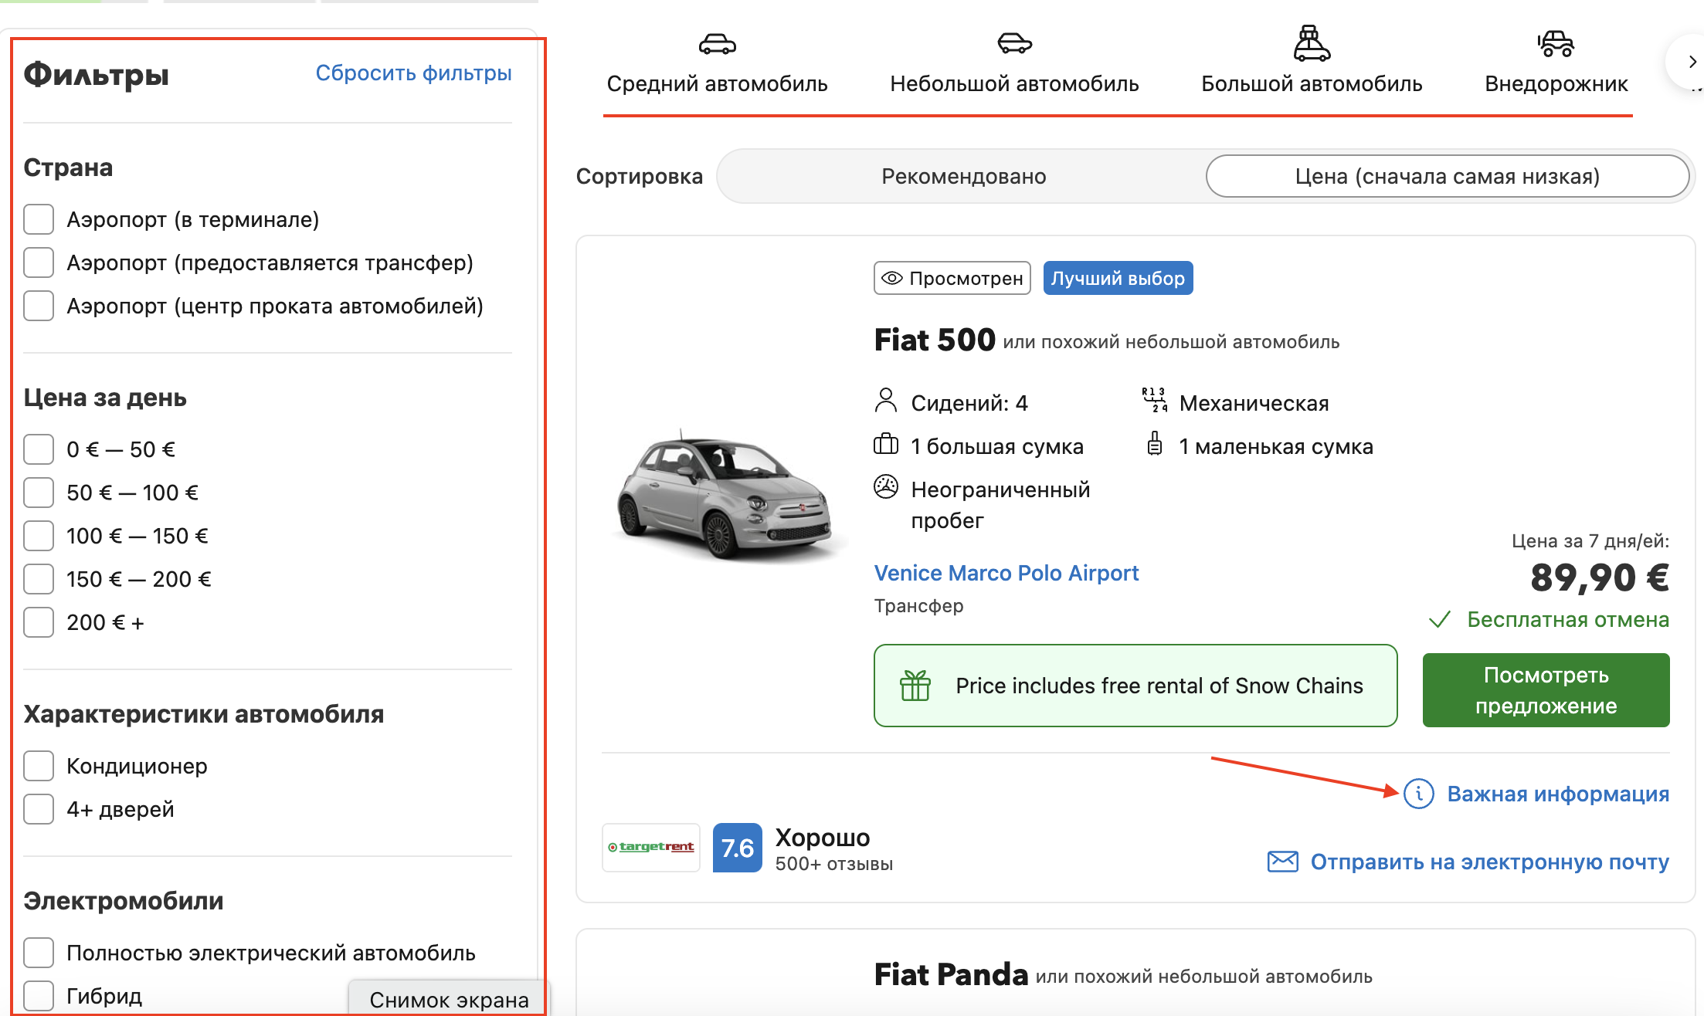Image resolution: width=1704 pixels, height=1016 pixels.
Task: Check the Гибрид filter
Action: click(39, 996)
